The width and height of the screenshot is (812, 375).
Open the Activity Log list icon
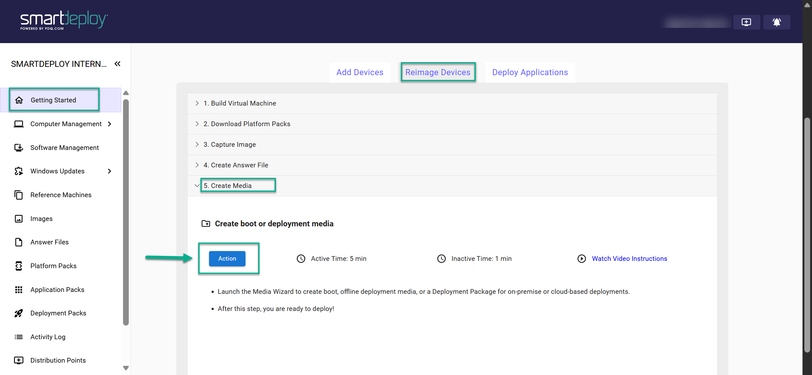point(19,337)
